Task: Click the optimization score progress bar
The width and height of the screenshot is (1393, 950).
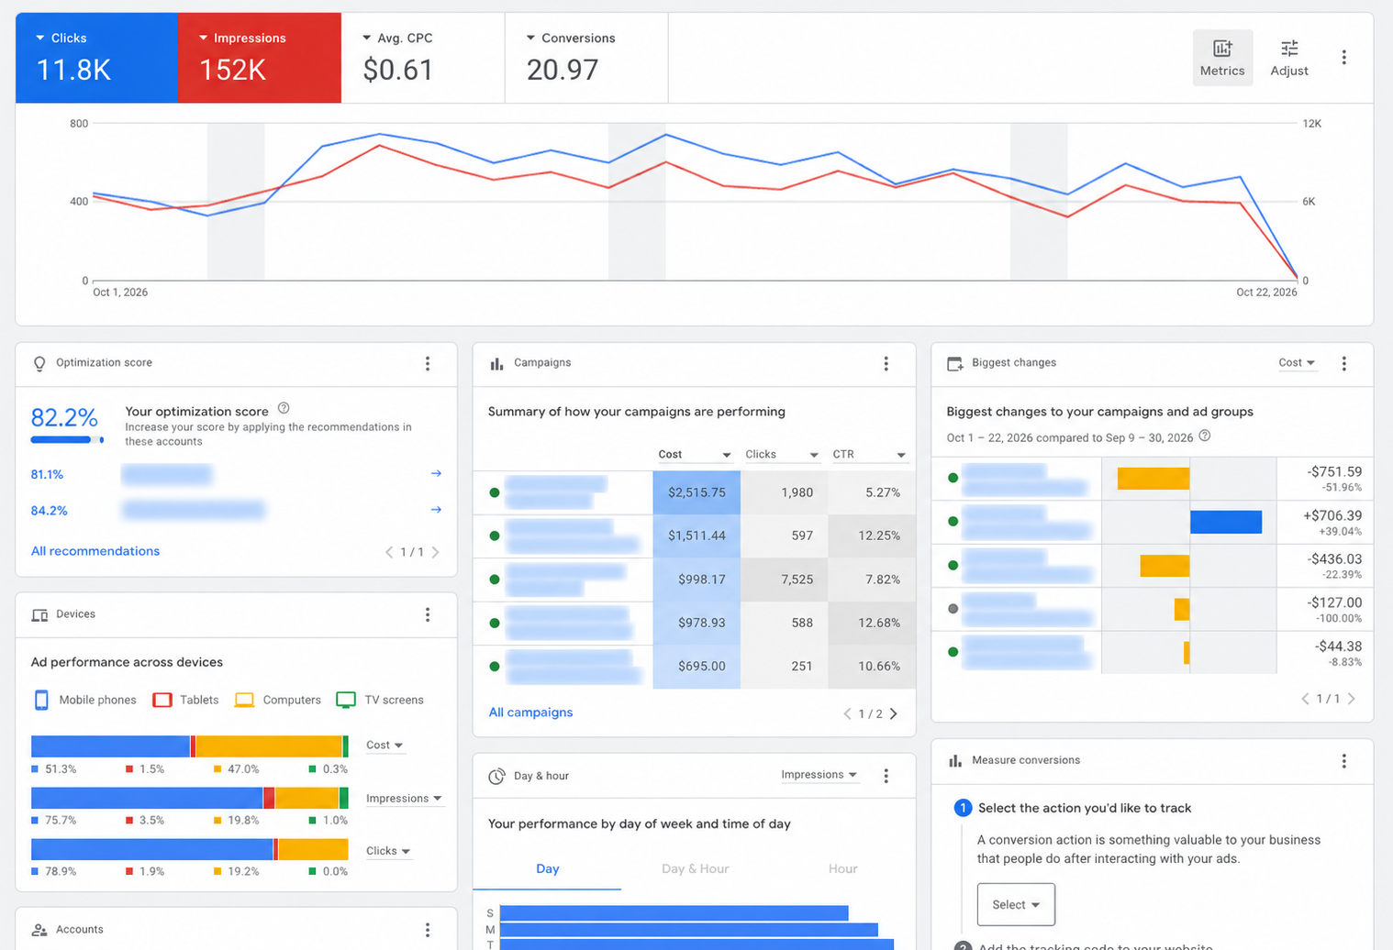Action: pos(67,440)
